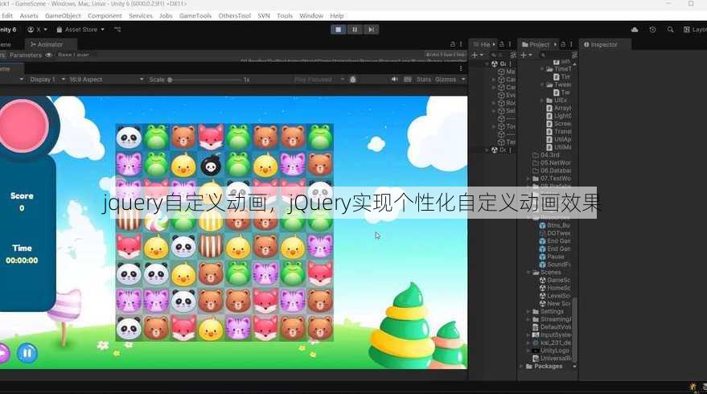This screenshot has width=707, height=394.
Task: Toggle the Game view shortcuts keyboard icon
Action: coord(408,80)
